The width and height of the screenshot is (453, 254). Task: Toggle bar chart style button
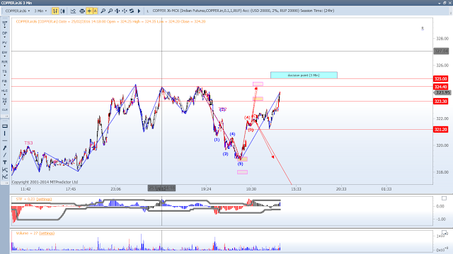55,11
